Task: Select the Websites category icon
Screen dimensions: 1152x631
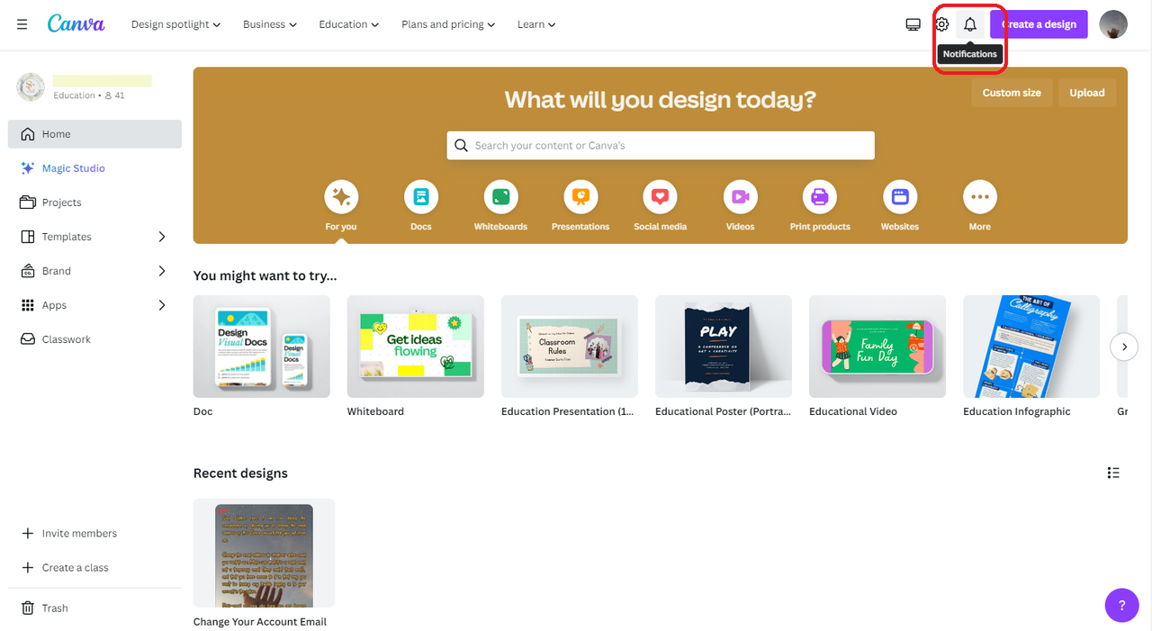Action: [900, 196]
